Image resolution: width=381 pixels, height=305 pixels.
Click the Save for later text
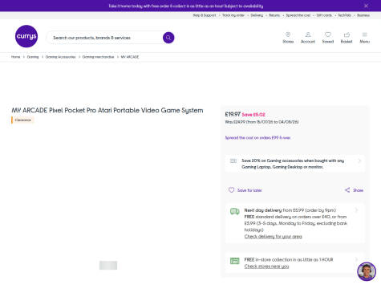tap(249, 190)
